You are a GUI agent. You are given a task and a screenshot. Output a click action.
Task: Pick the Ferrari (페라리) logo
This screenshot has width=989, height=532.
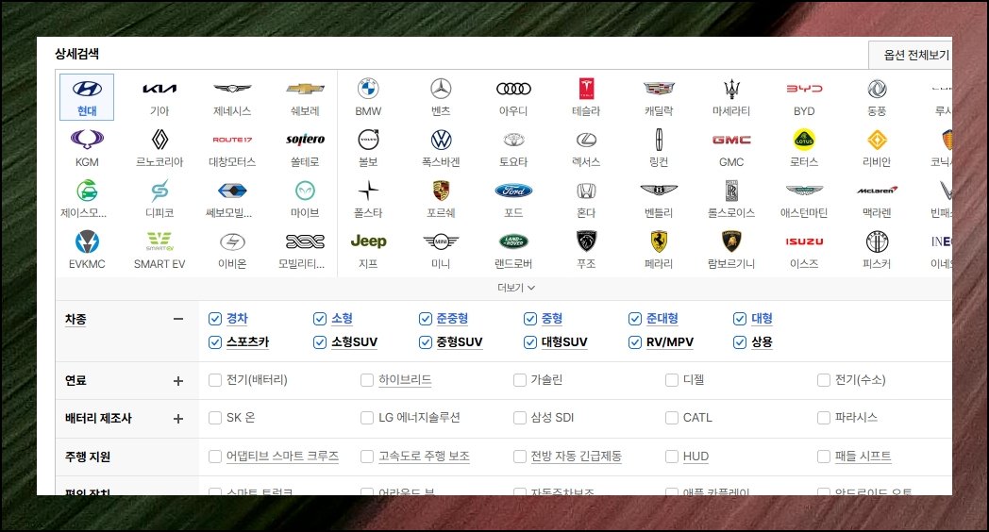659,241
